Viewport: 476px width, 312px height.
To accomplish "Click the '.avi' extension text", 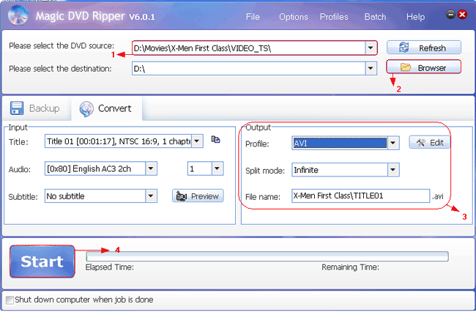I will [x=438, y=196].
